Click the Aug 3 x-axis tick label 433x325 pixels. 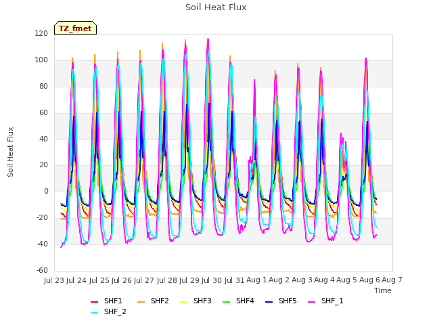(x=302, y=280)
